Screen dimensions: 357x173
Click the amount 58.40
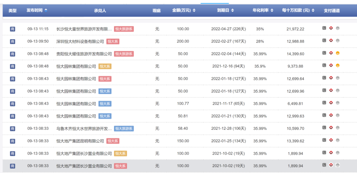pos(183,129)
